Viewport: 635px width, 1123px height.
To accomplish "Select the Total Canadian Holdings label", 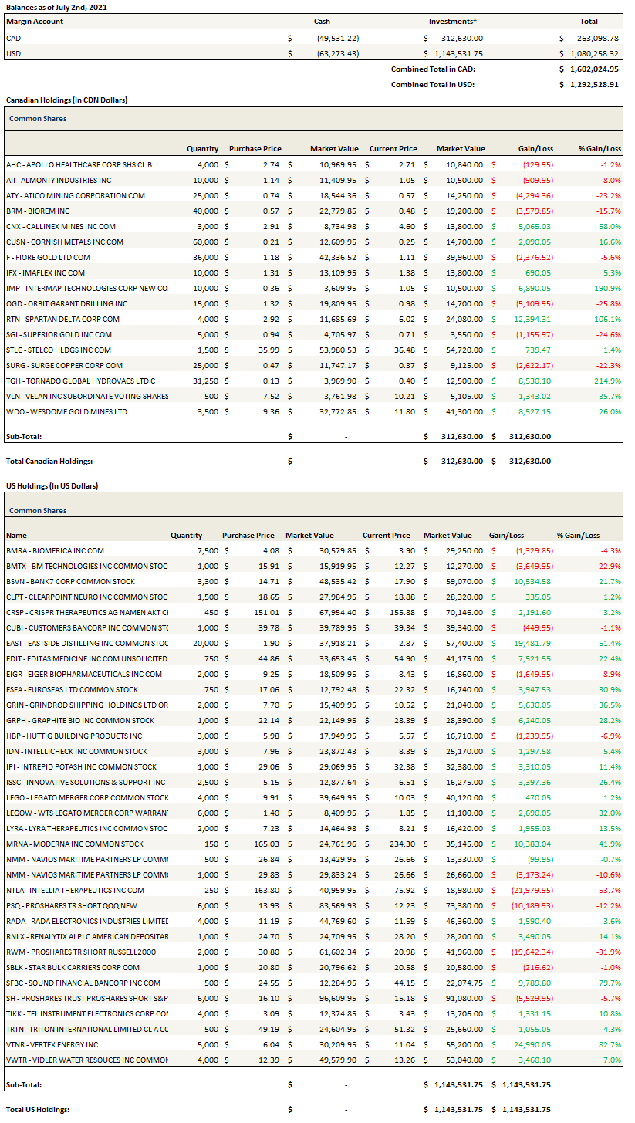I will point(49,461).
